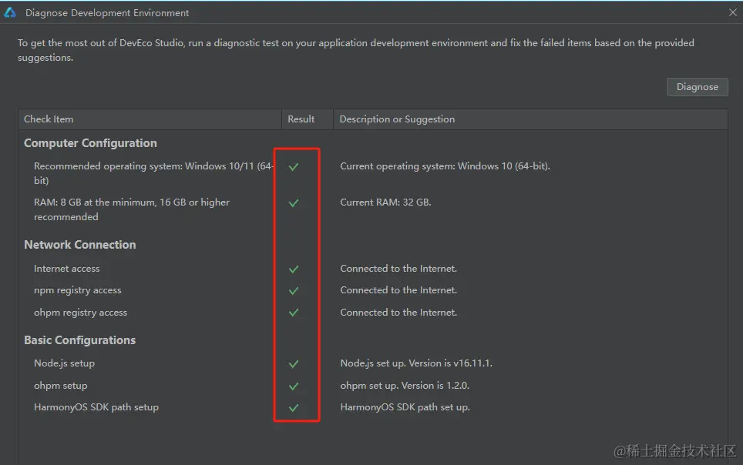Click the Check Item column header
The width and height of the screenshot is (743, 465).
click(x=49, y=119)
